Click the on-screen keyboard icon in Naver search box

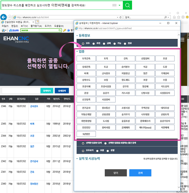(114, 5)
